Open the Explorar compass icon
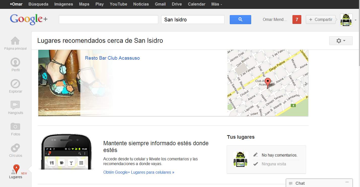The height and width of the screenshot is (187, 360). coord(15,84)
